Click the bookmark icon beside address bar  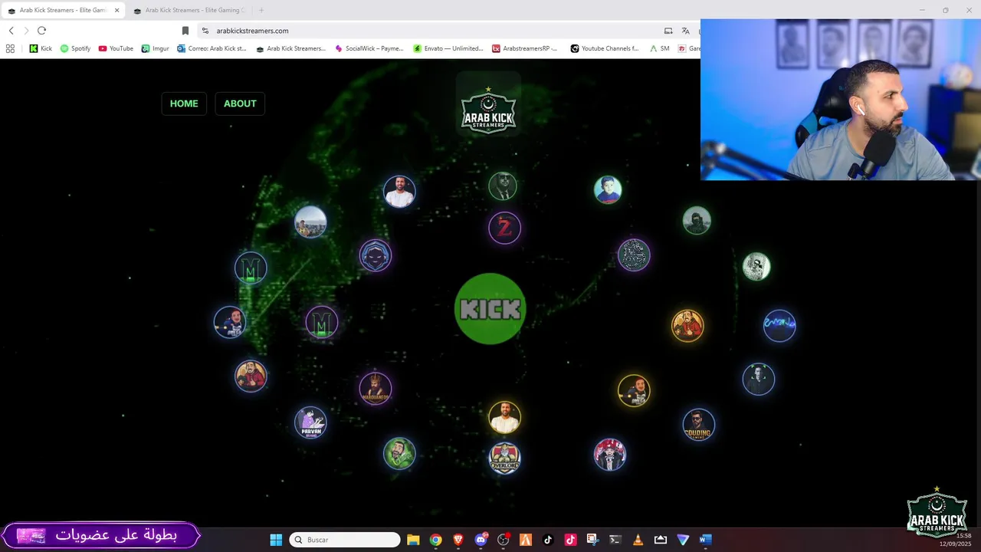click(x=185, y=31)
